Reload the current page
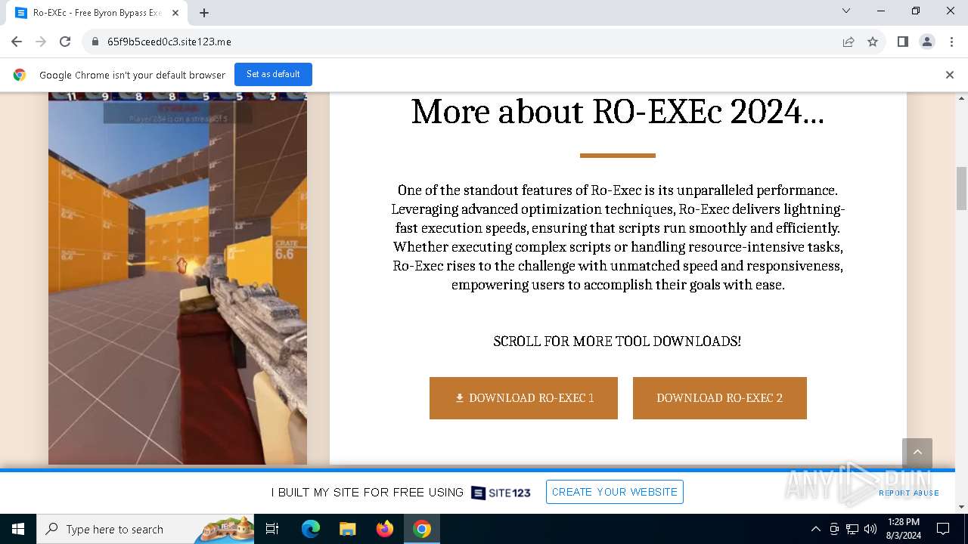968x544 pixels. 65,42
